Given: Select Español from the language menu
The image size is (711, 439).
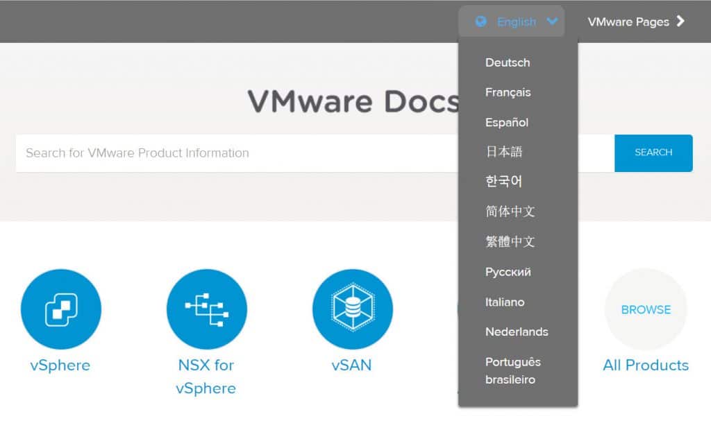Looking at the screenshot, I should (506, 122).
